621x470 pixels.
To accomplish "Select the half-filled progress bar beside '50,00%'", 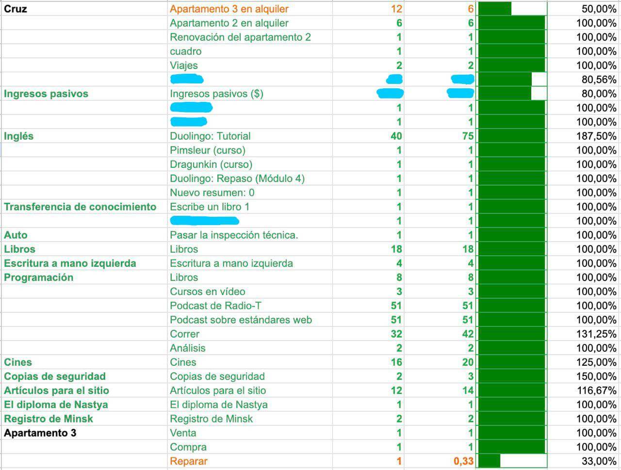I will click(x=512, y=9).
